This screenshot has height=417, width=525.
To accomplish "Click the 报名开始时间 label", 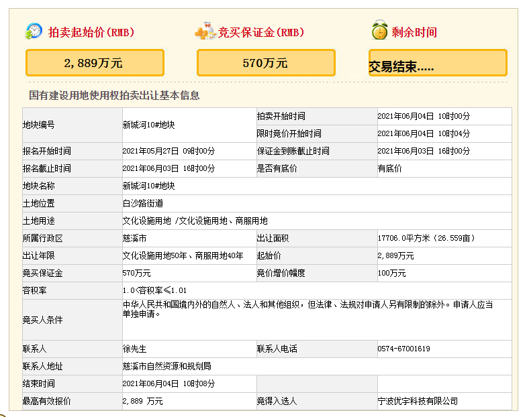I will pos(47,151).
